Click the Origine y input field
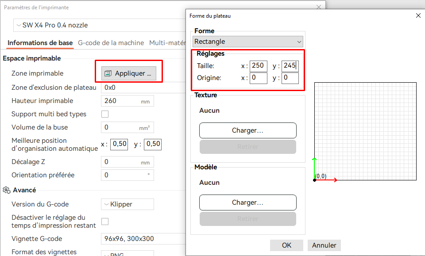The width and height of the screenshot is (425, 256). coord(290,78)
